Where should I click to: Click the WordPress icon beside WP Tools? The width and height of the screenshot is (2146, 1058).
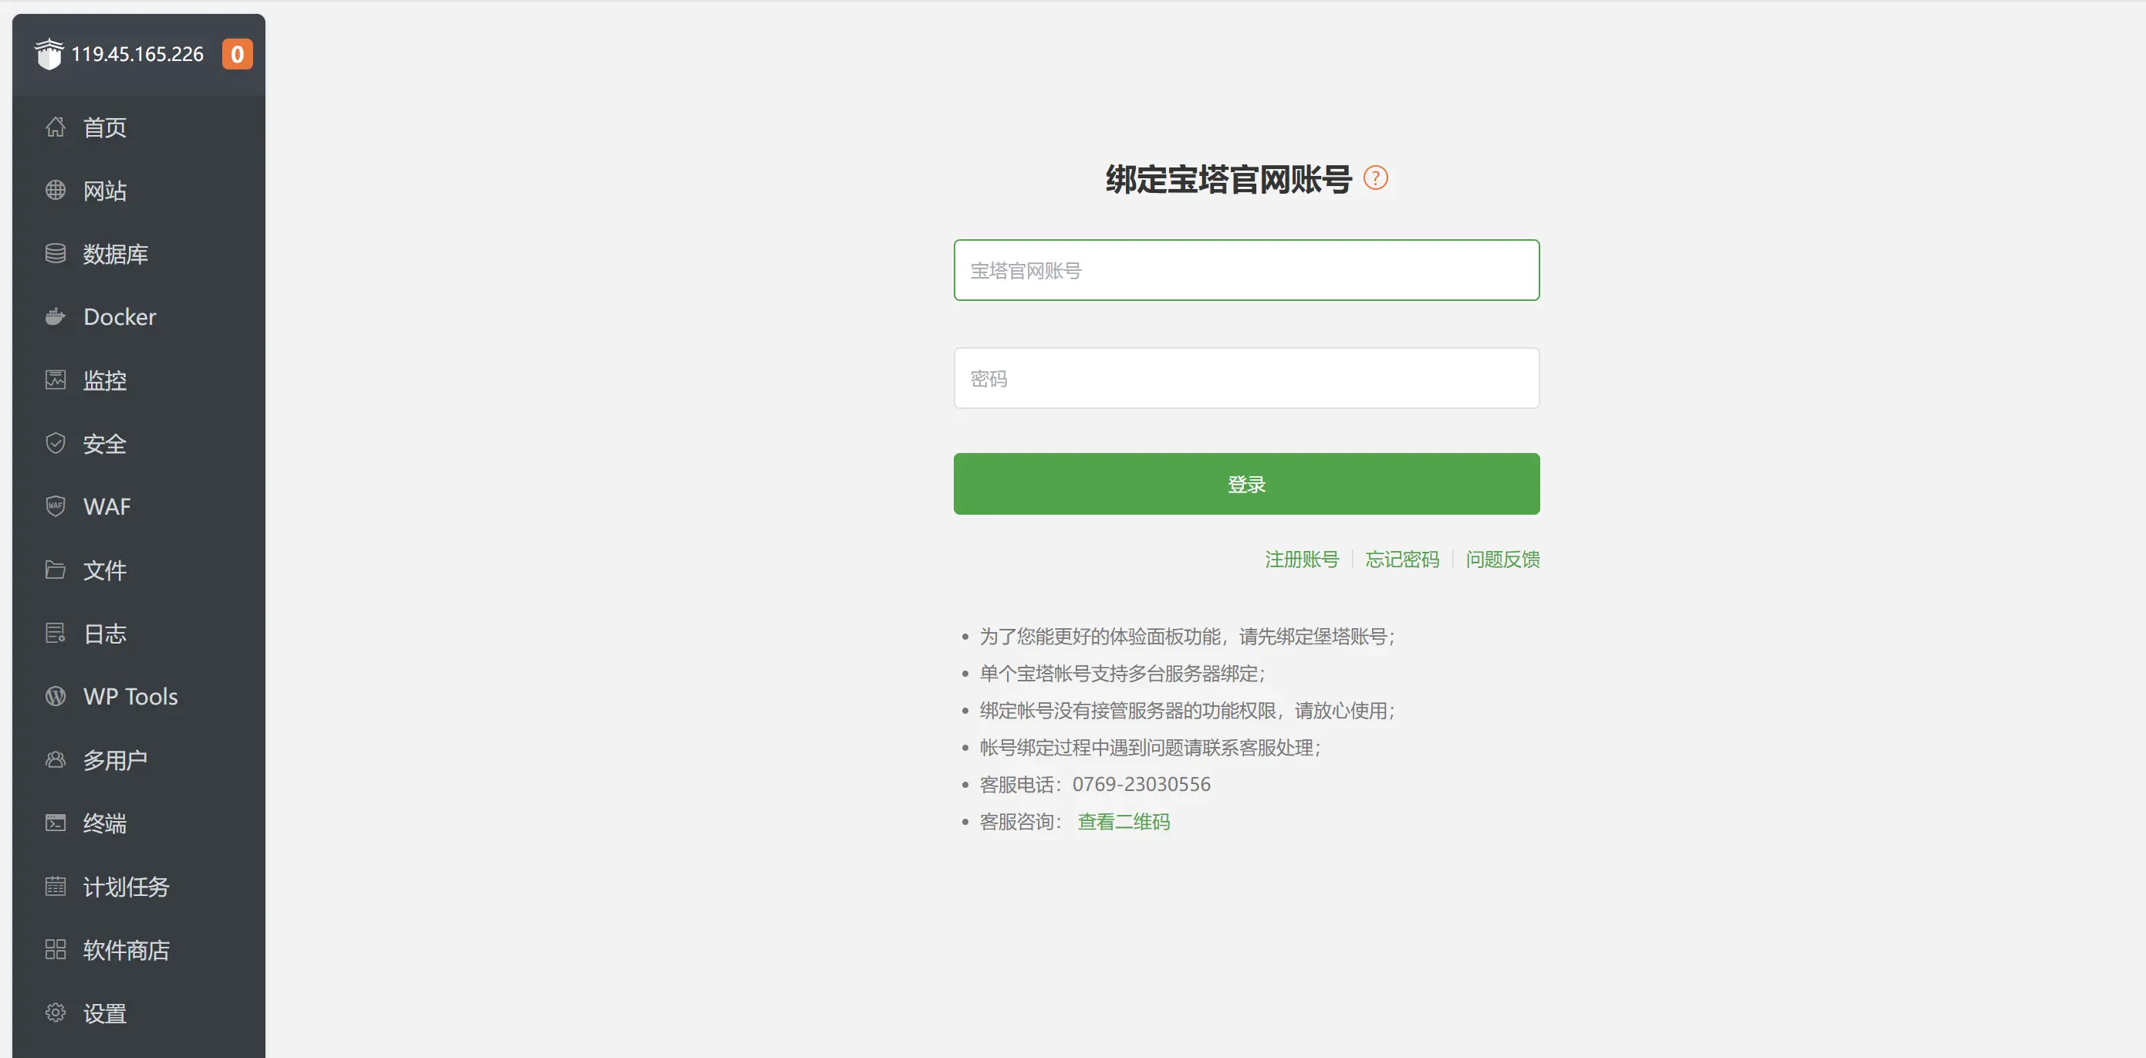[x=55, y=696]
